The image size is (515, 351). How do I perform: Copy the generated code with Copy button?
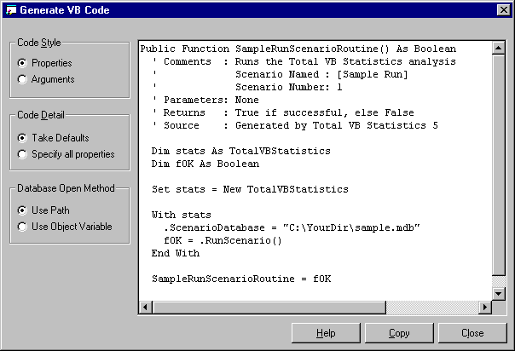(x=399, y=333)
